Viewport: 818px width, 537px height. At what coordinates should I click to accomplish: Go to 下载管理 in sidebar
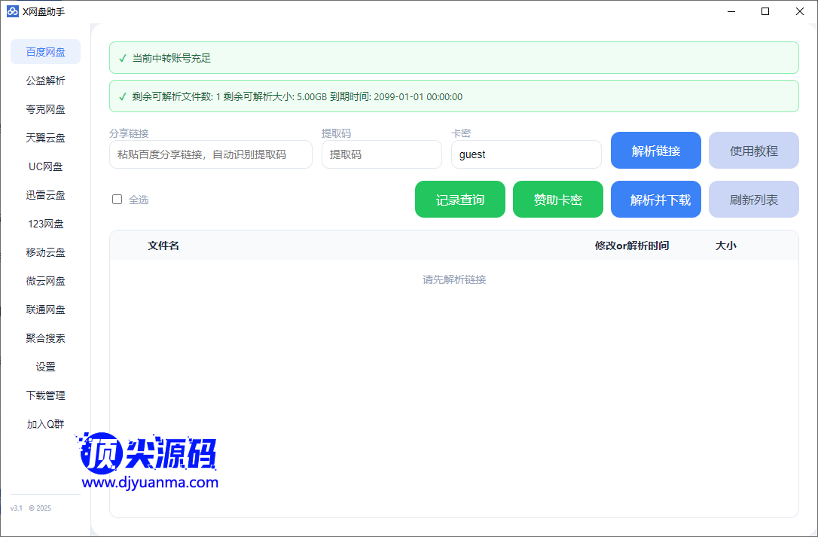click(45, 395)
